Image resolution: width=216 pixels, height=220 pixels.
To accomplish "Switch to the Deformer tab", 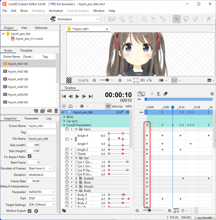I will pos(41,28).
